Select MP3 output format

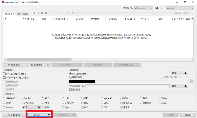coord(82,98)
